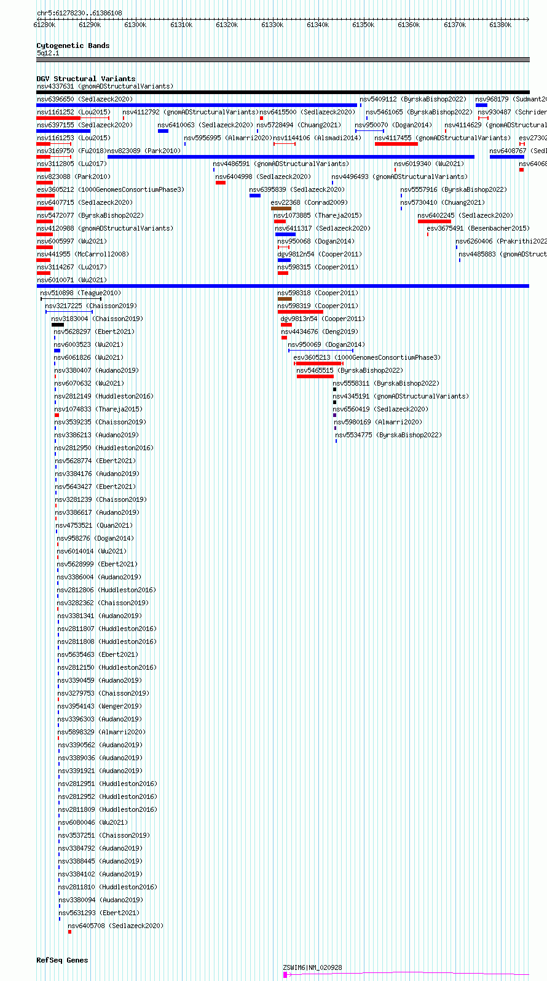This screenshot has width=547, height=981.
Task: Click the red nsv4117455 variant bar
Action: [396, 144]
